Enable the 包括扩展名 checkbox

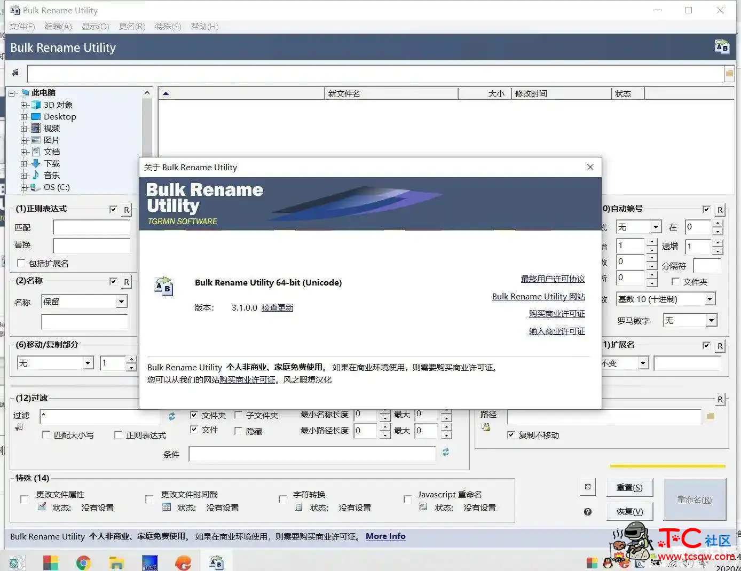pyautogui.click(x=21, y=263)
